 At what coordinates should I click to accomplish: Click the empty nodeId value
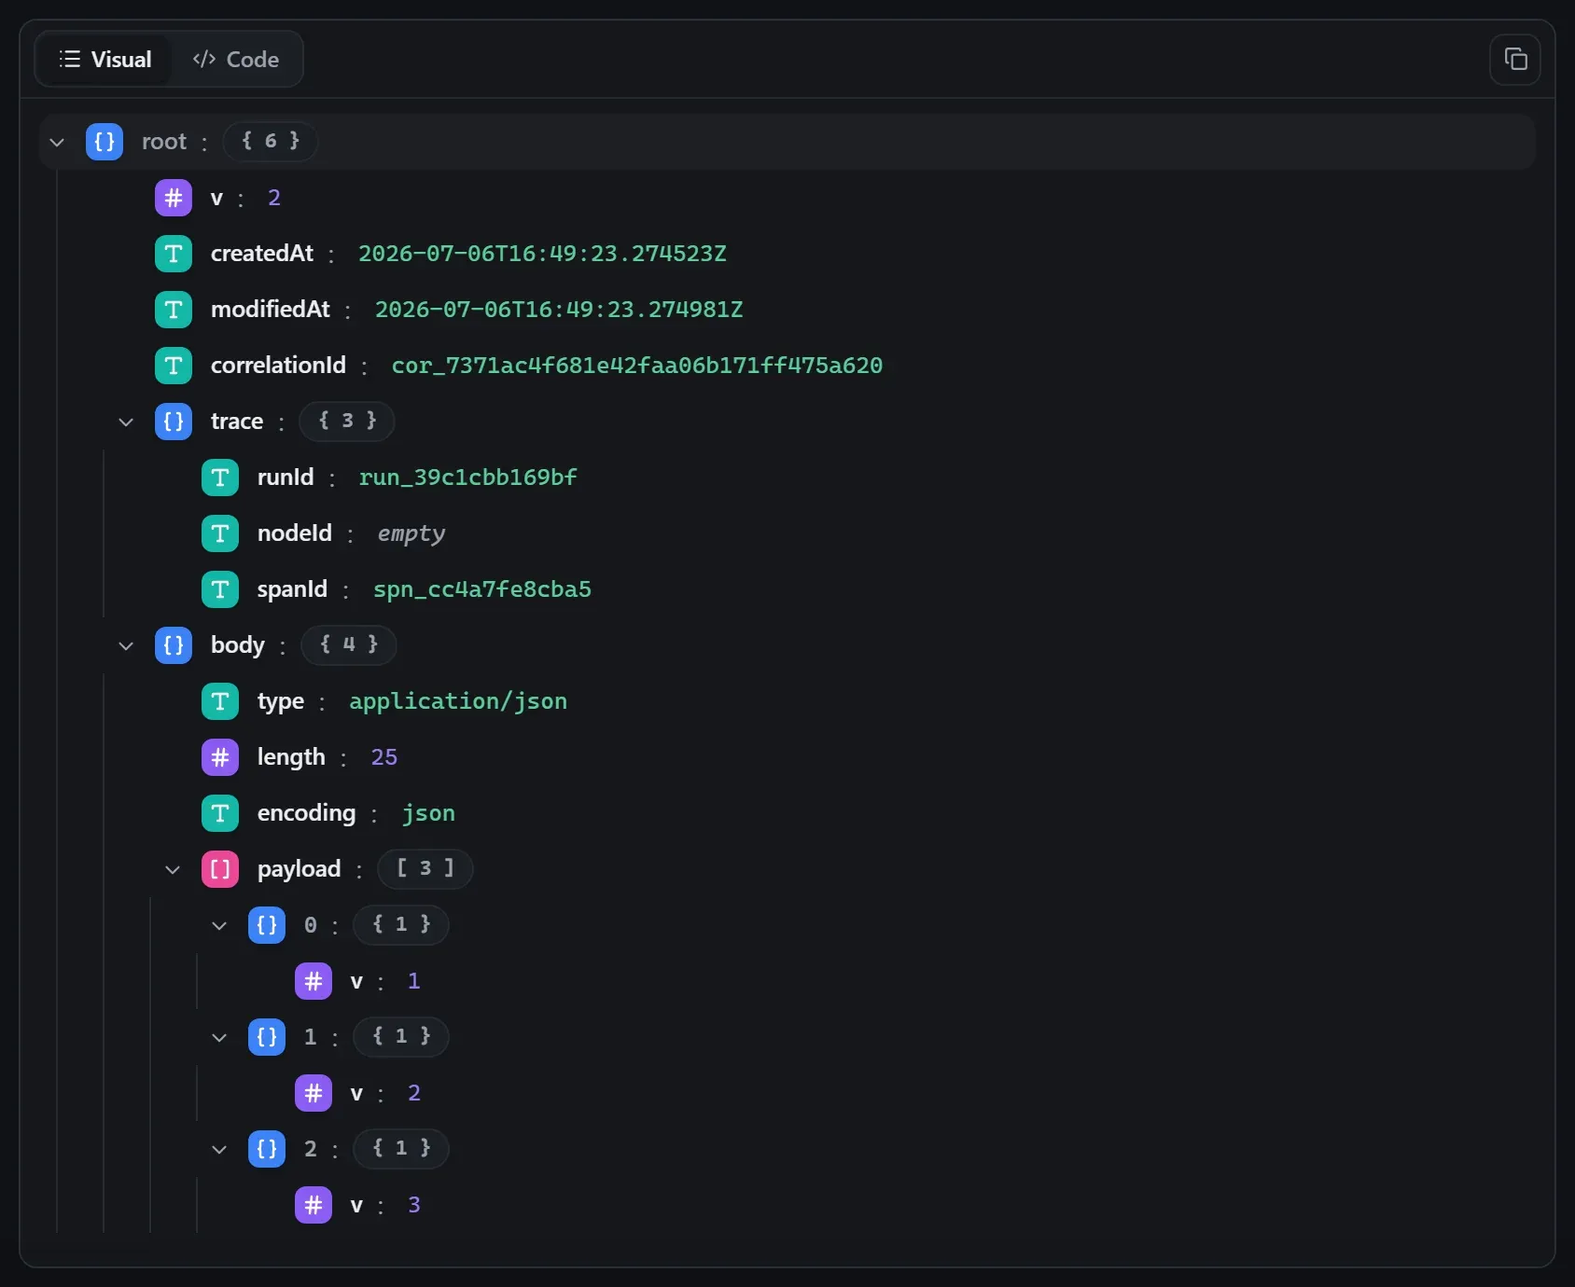(x=411, y=533)
